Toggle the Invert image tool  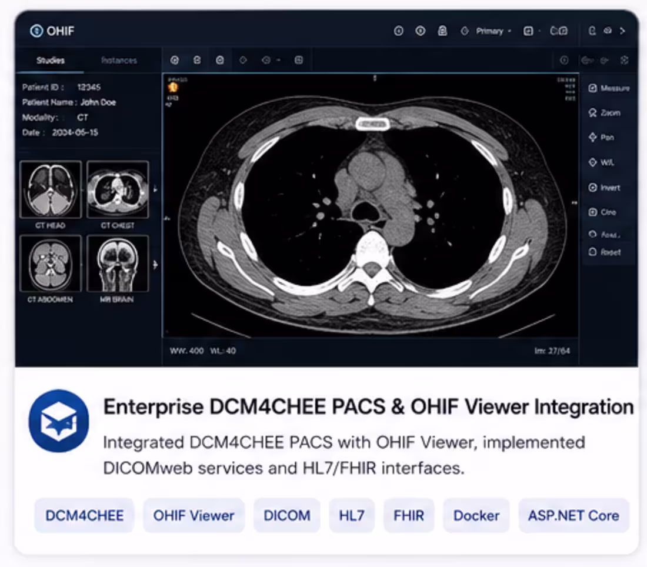(x=605, y=188)
